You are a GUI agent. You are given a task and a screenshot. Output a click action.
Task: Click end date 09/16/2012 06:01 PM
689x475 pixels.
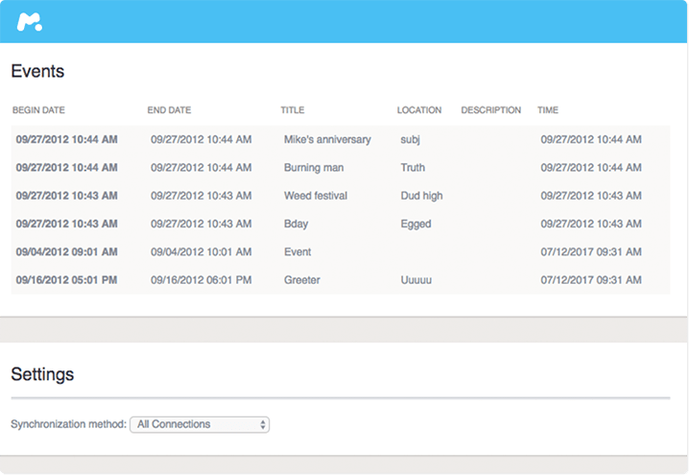(202, 280)
